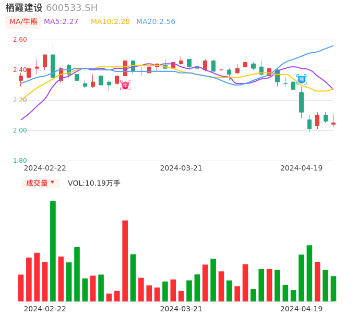Click the last volume bar on the right
This screenshot has height=316, width=358.
333,288
